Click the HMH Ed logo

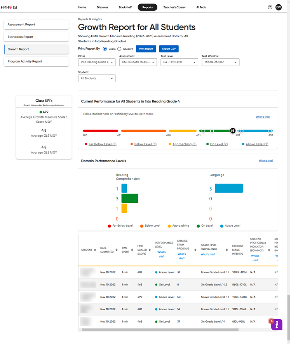click(x=9, y=7)
